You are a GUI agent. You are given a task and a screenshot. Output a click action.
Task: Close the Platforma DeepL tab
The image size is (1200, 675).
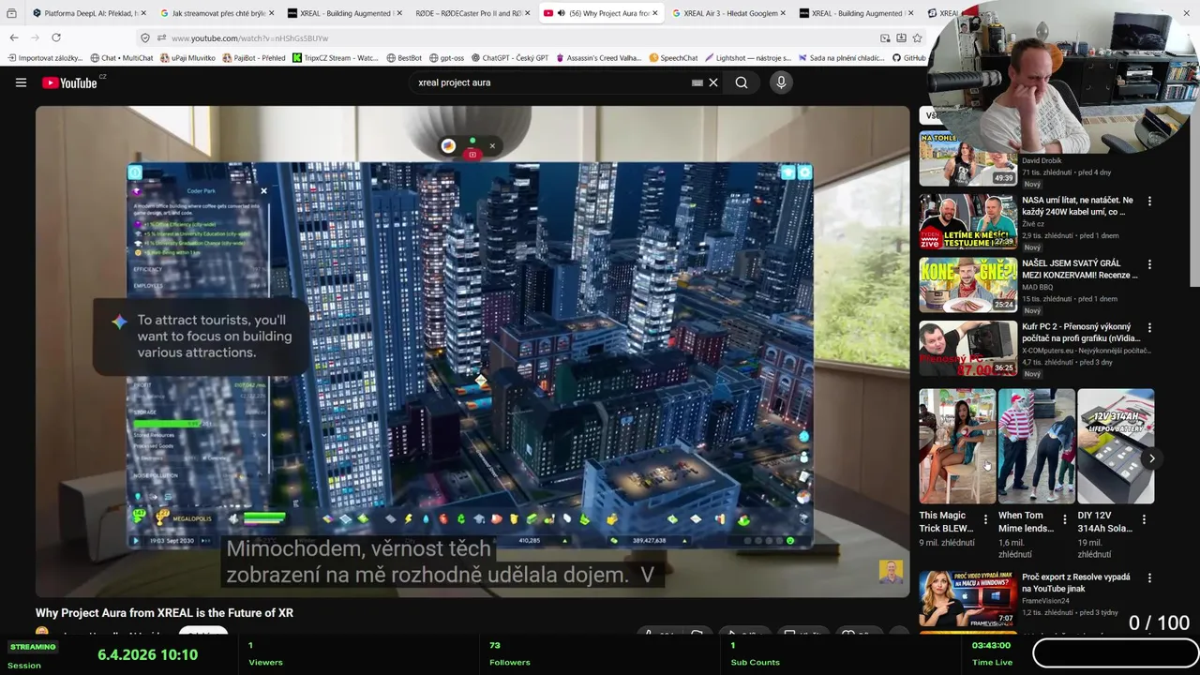tap(145, 13)
